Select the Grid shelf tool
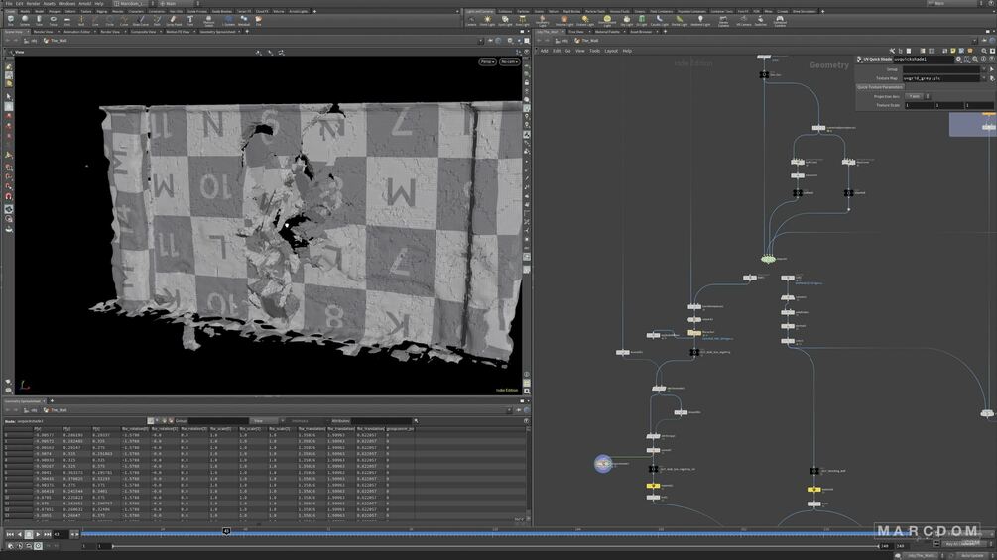 (66, 20)
